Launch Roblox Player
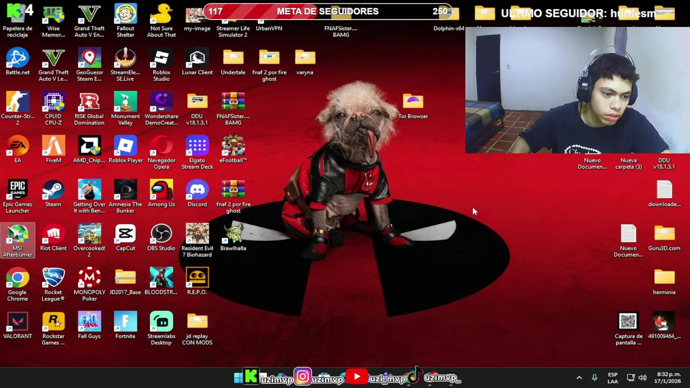Viewport: 690px width, 388px height. (125, 149)
